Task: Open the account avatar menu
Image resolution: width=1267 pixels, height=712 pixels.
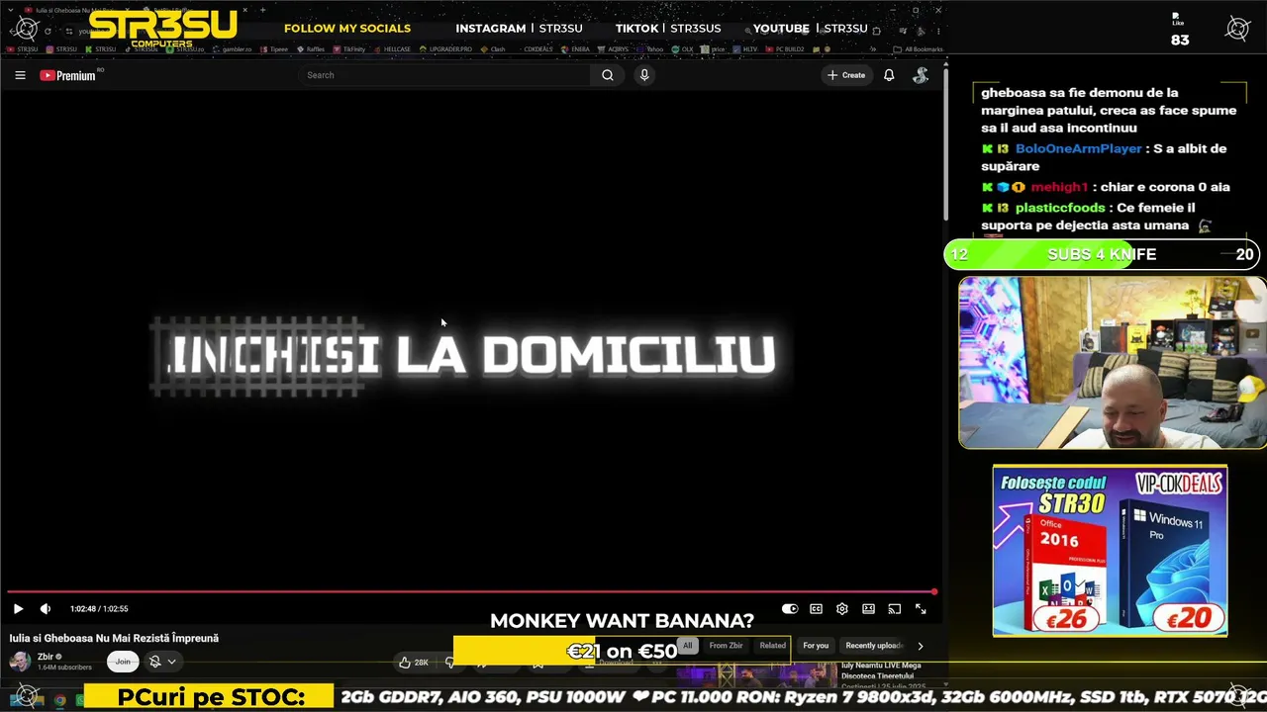Action: 921,75
